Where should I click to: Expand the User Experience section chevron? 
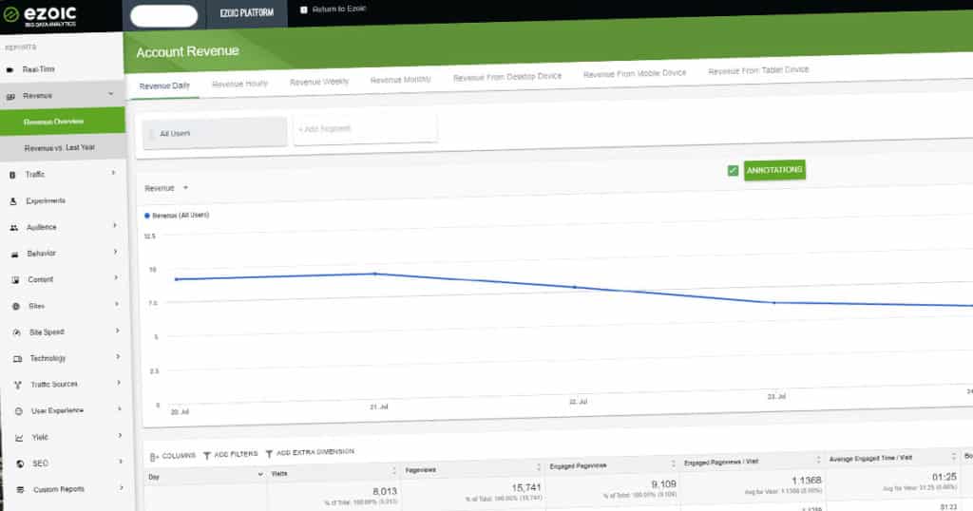click(119, 408)
